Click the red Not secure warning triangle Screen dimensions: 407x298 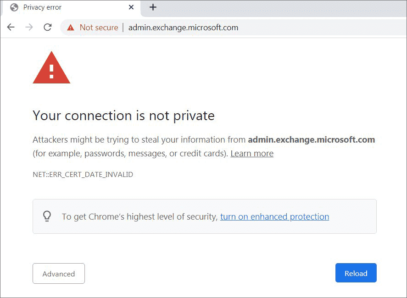(x=71, y=28)
